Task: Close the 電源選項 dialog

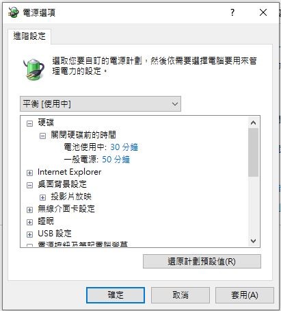Action: (263, 12)
